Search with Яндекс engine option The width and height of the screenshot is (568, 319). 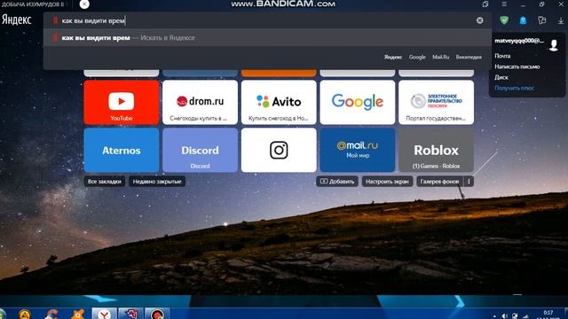[393, 57]
